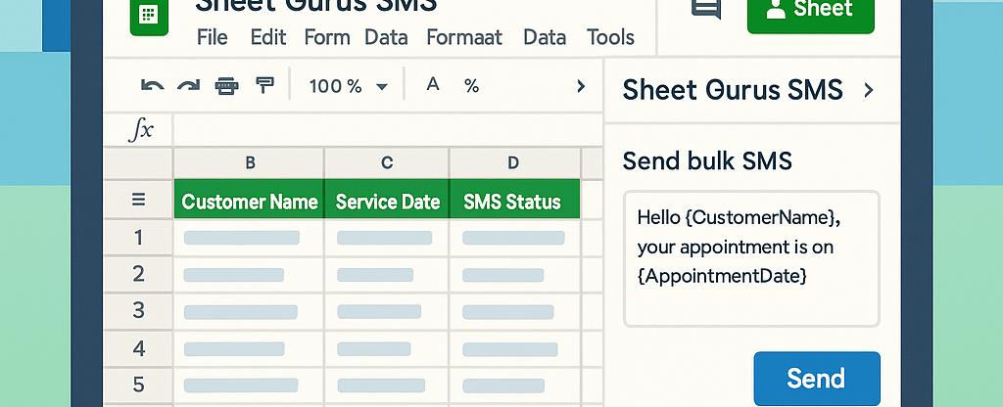Viewport: 1003px width, 407px height.
Task: Redo the last action
Action: pyautogui.click(x=189, y=86)
